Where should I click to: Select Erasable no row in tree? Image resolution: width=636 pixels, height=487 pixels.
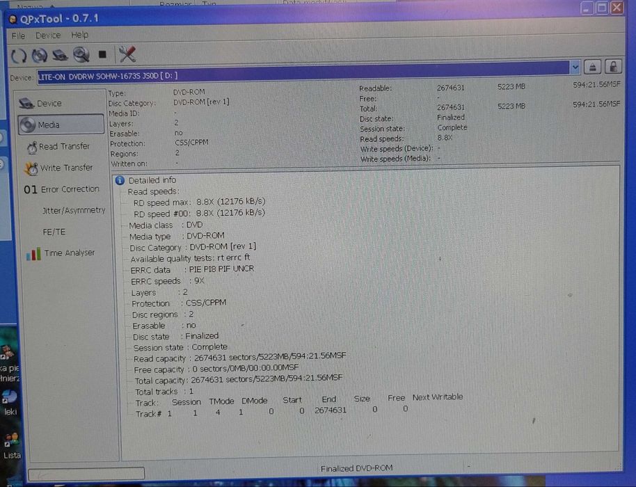(x=164, y=326)
